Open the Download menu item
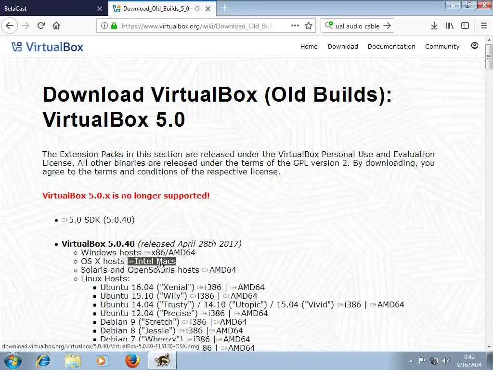The height and width of the screenshot is (370, 493). [343, 47]
